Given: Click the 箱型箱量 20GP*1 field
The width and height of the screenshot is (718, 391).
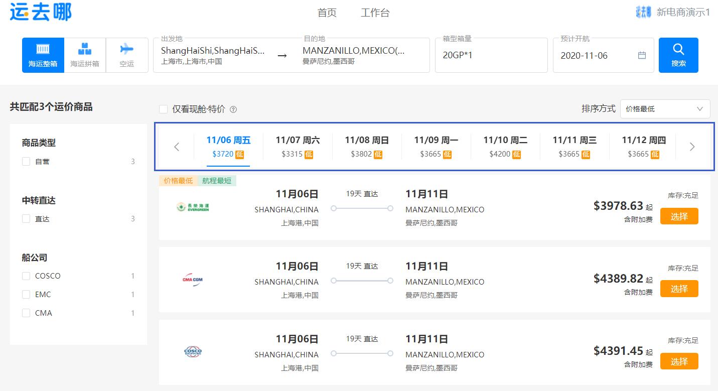Looking at the screenshot, I should pyautogui.click(x=491, y=55).
